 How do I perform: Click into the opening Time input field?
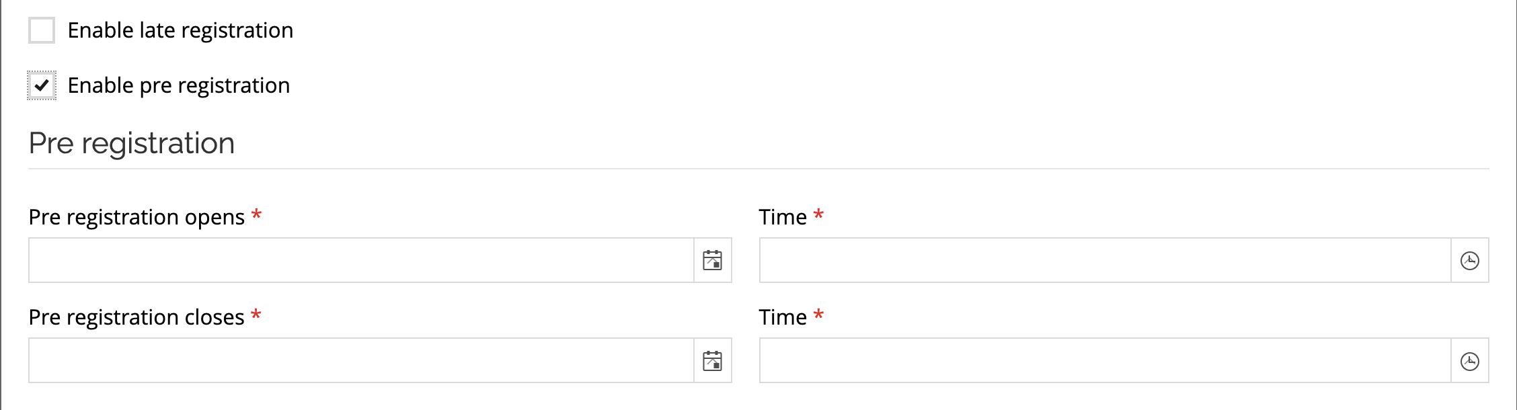tap(1105, 260)
